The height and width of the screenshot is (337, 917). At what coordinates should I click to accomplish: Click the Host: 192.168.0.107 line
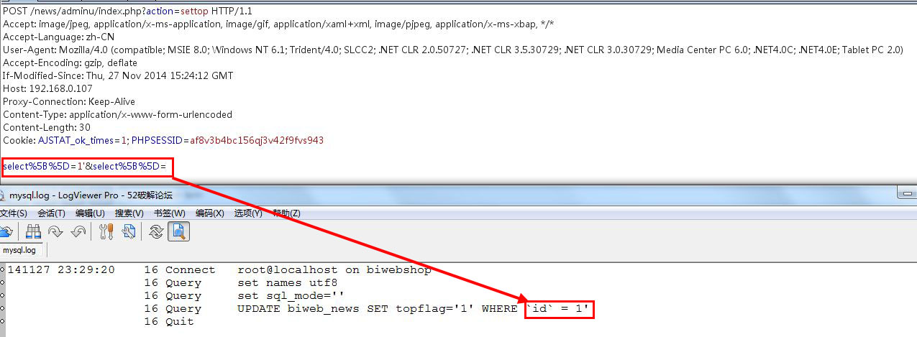(47, 88)
